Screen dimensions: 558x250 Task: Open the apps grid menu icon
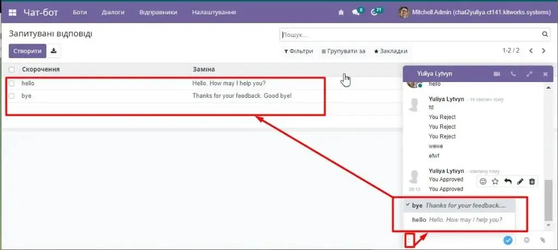(13, 12)
